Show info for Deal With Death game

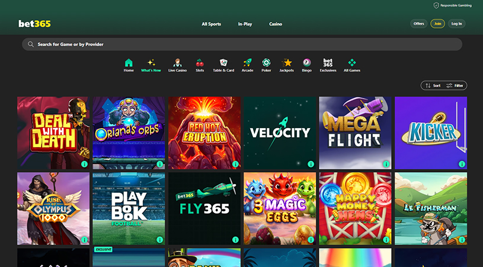tap(84, 164)
